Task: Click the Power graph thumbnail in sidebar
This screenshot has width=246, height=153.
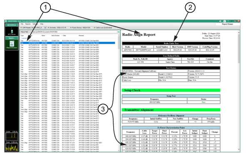Action: click(12, 147)
